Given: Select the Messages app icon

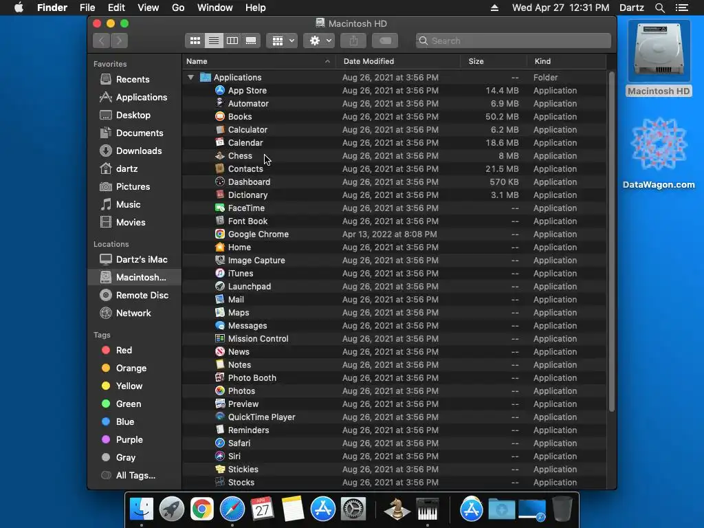Looking at the screenshot, I should pyautogui.click(x=219, y=325).
